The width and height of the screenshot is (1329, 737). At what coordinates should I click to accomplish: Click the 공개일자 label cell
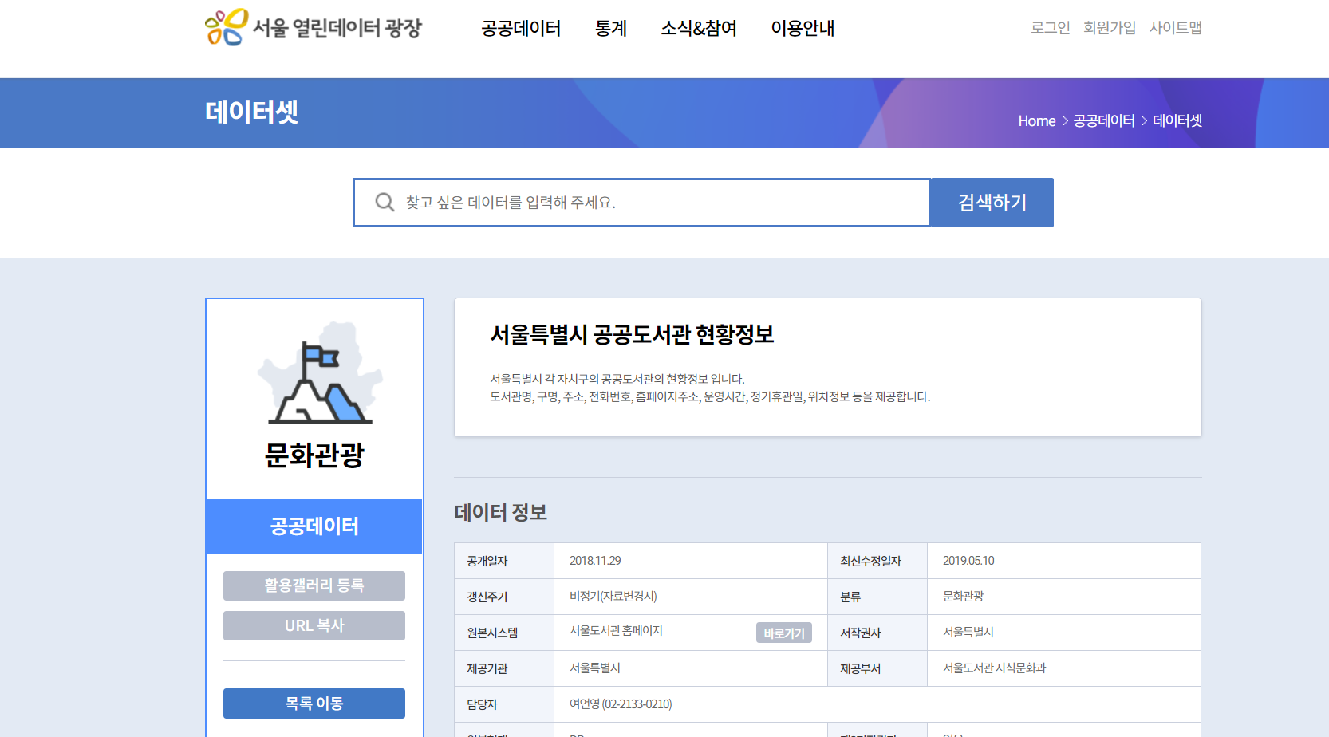504,561
